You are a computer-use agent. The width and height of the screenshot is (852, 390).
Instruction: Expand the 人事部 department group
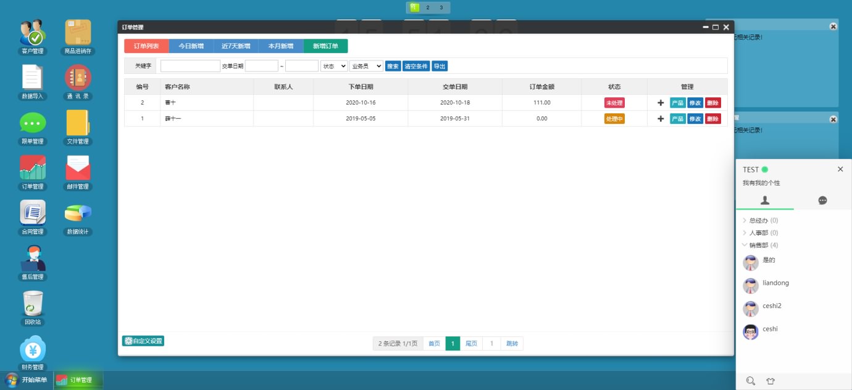click(758, 233)
